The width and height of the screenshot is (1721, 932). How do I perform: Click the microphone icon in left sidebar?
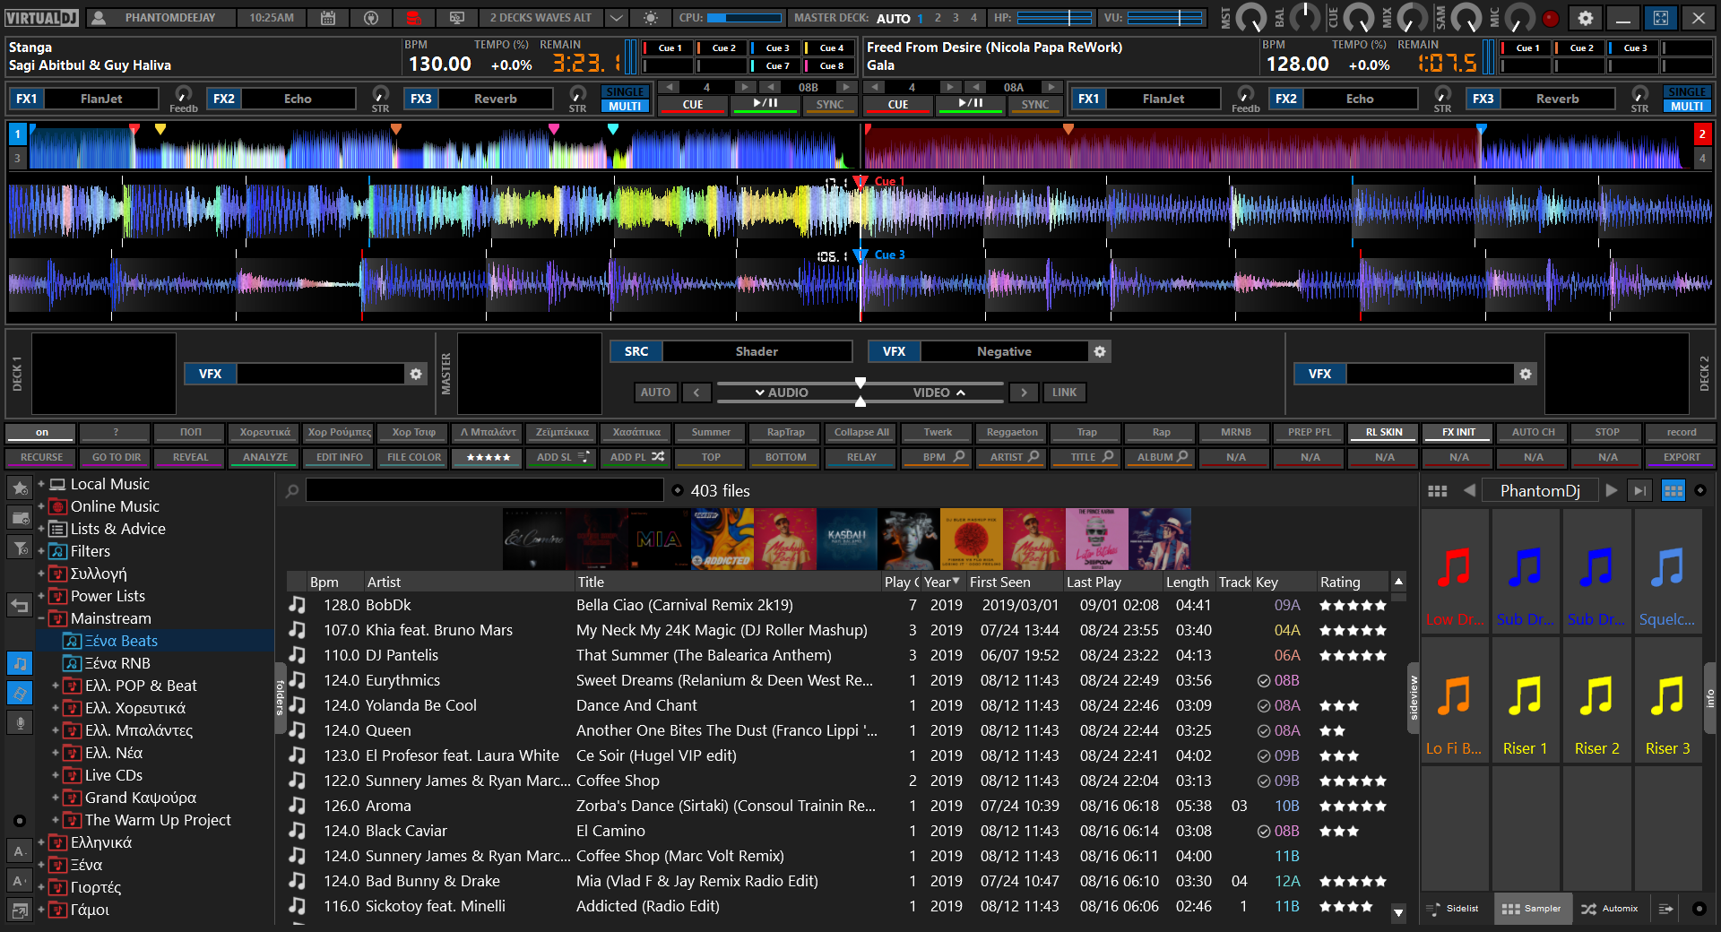coord(20,722)
